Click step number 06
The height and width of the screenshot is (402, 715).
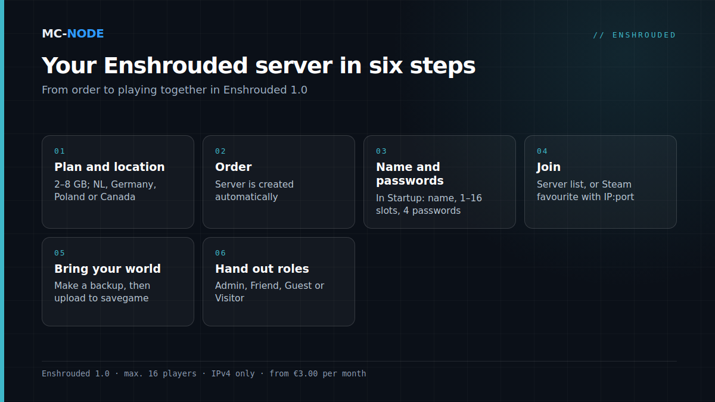(220, 253)
